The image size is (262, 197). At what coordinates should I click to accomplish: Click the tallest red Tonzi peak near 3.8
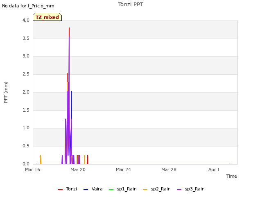(69, 31)
